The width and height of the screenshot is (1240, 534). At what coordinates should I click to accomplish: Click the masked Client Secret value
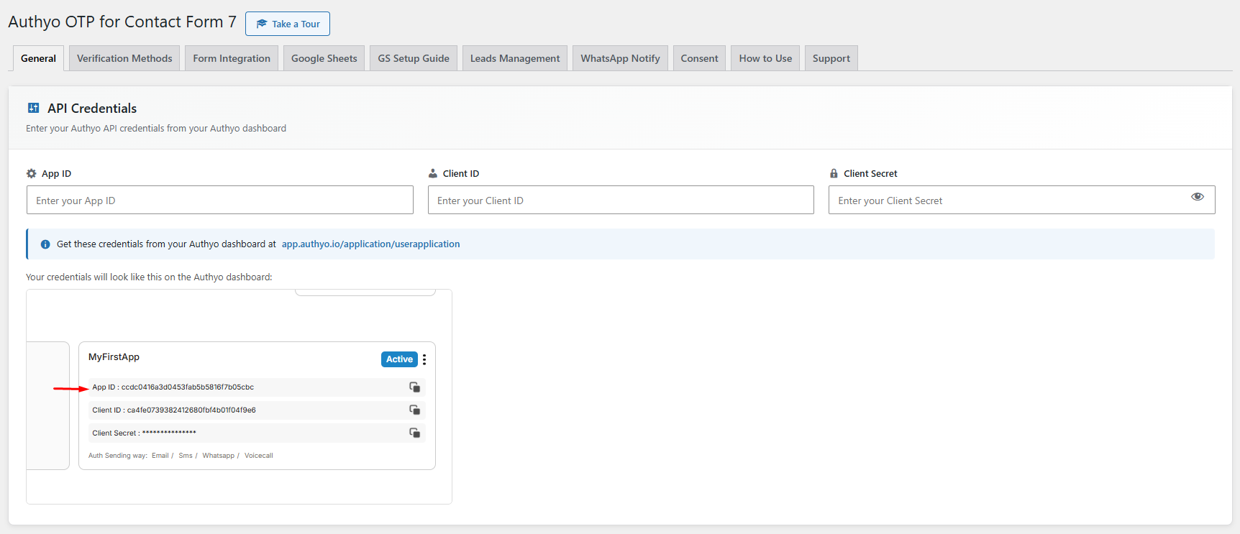[169, 433]
